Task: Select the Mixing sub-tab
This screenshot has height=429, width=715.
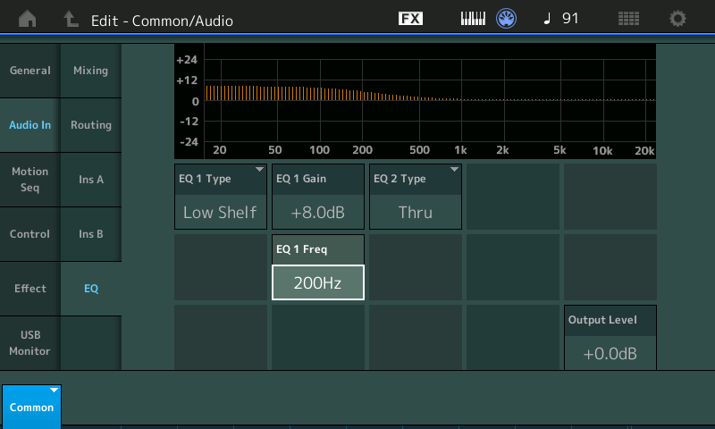Action: click(90, 71)
